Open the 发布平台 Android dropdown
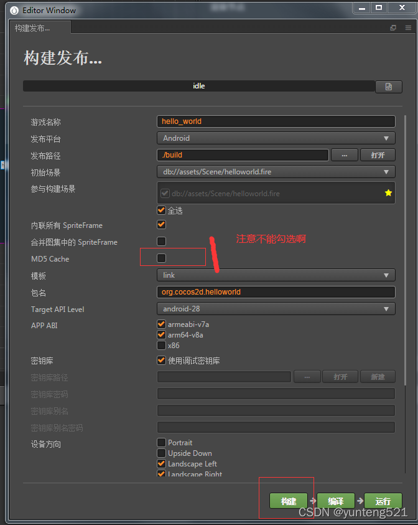Image resolution: width=418 pixels, height=525 pixels. coord(276,138)
